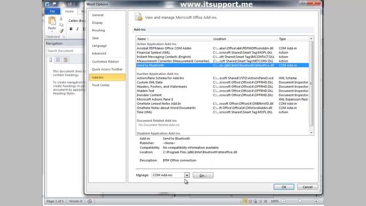Open the Manage COM Add-ins dropdown

[x=187, y=175]
